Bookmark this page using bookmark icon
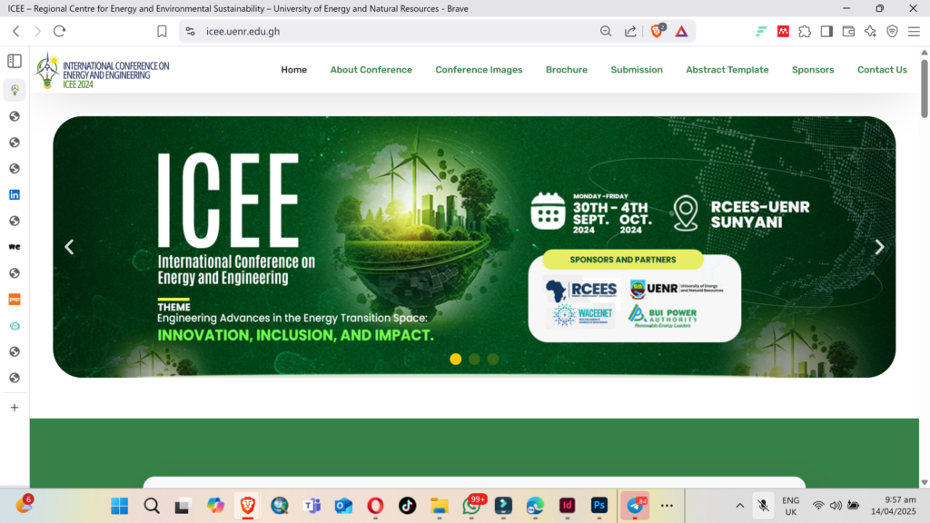 point(162,31)
